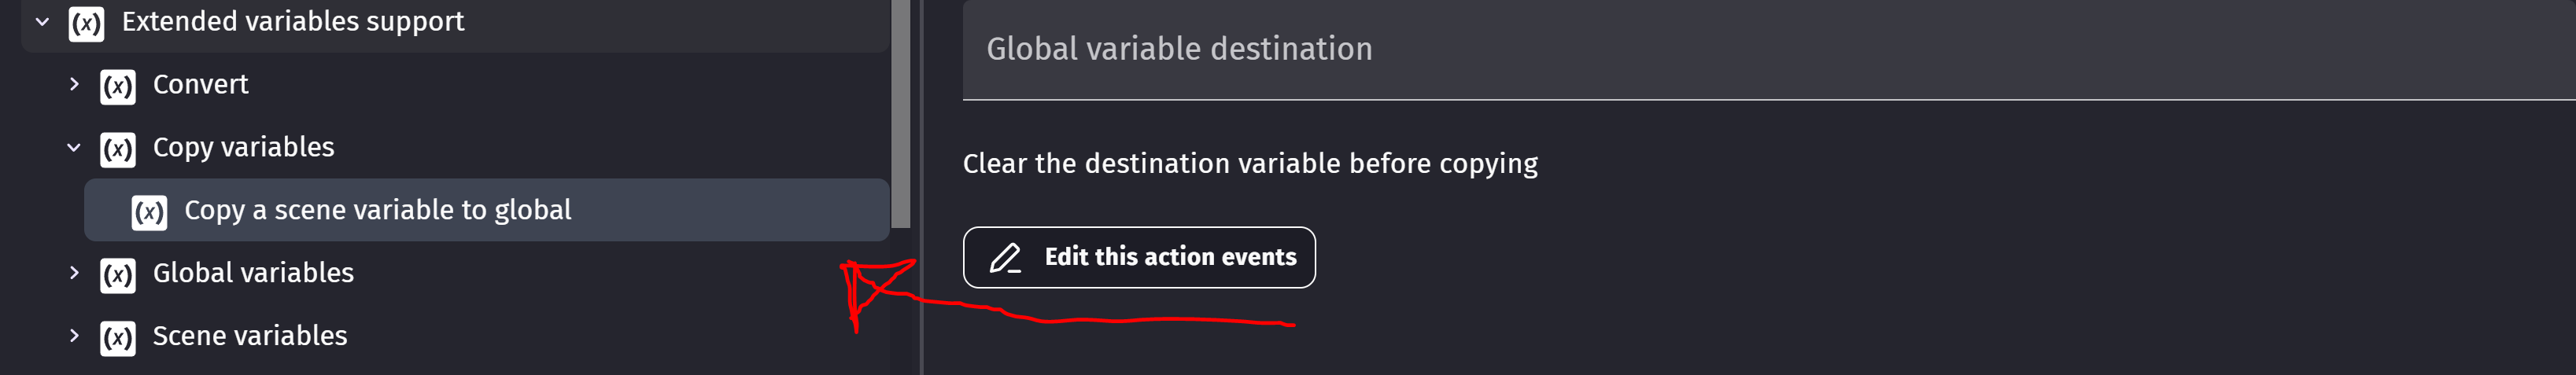The height and width of the screenshot is (375, 2576).
Task: Select Copy a scene variable to global
Action: click(x=377, y=210)
